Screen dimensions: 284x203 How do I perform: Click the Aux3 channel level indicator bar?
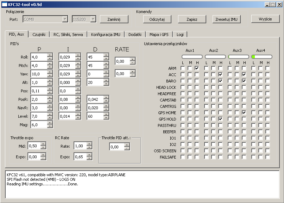[238, 56]
